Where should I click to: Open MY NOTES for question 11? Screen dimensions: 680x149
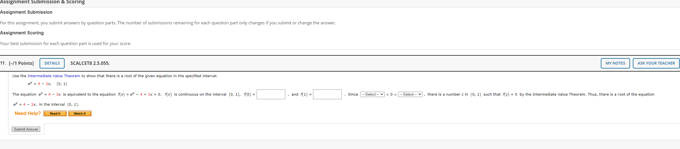pos(615,63)
